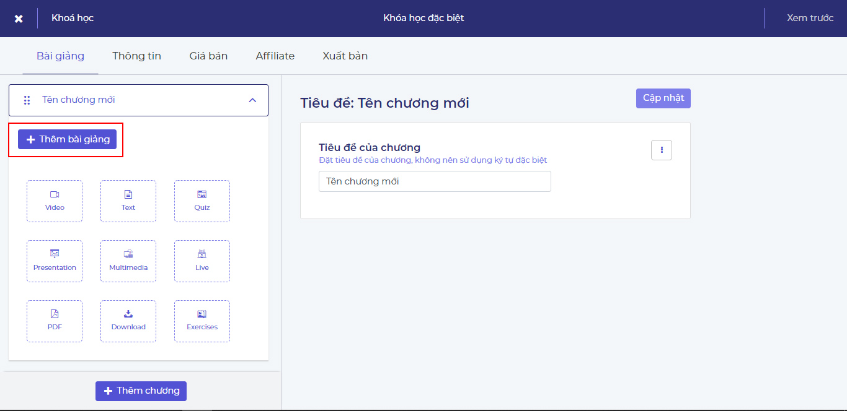Go to the Affiliate tab
Viewport: 847px width, 411px height.
[275, 56]
